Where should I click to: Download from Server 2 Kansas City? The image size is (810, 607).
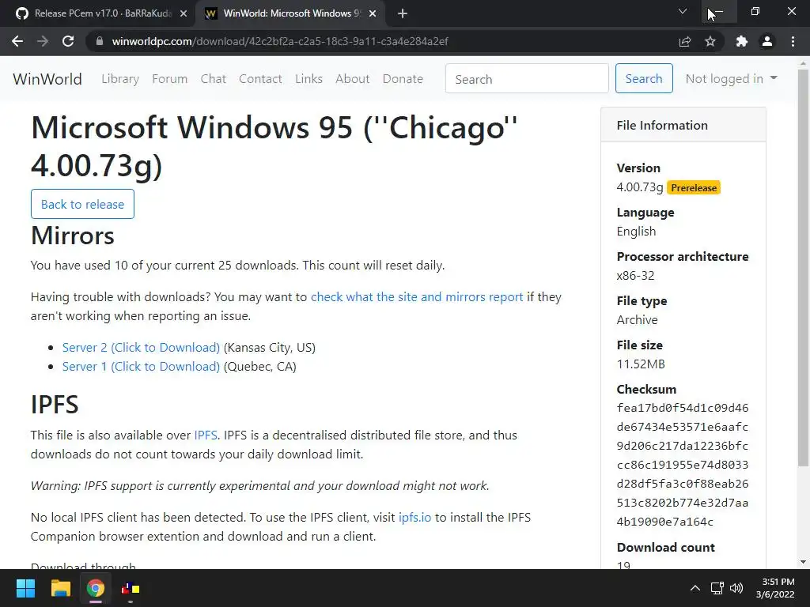tap(141, 348)
